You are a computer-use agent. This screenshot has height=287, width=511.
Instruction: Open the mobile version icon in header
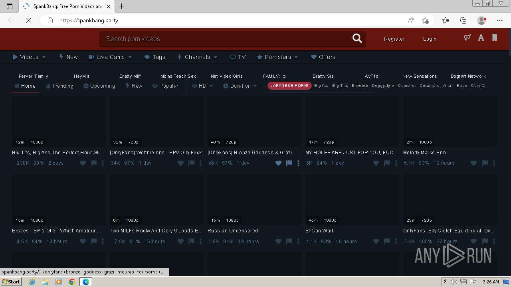coord(495,38)
